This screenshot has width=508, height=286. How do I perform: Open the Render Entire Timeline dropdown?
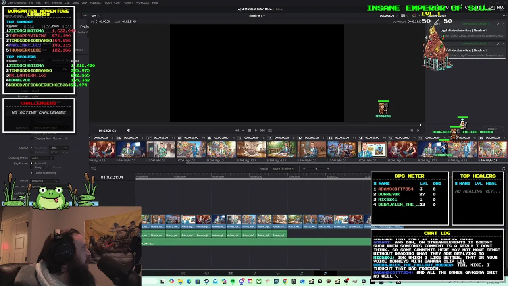point(283,168)
